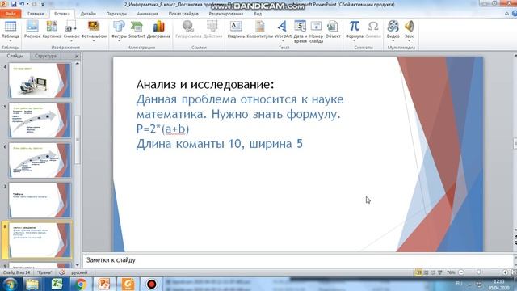Click thumbnail pane scroll down arrow
This screenshot has height=291, width=517.
(x=78, y=264)
